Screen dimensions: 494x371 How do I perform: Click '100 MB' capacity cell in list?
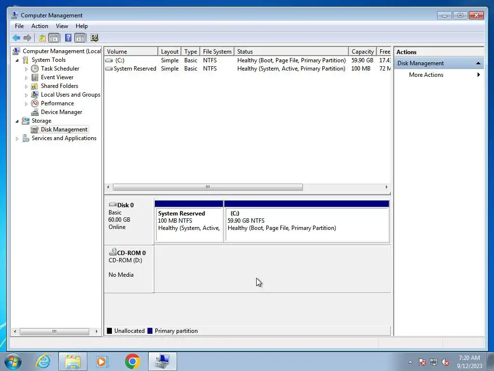(x=361, y=69)
